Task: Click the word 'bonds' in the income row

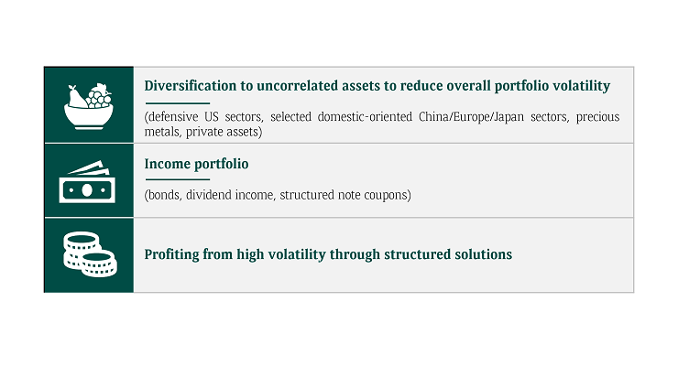Action: point(164,195)
